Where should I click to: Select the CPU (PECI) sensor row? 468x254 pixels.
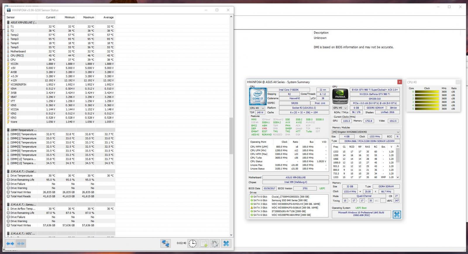[61, 55]
